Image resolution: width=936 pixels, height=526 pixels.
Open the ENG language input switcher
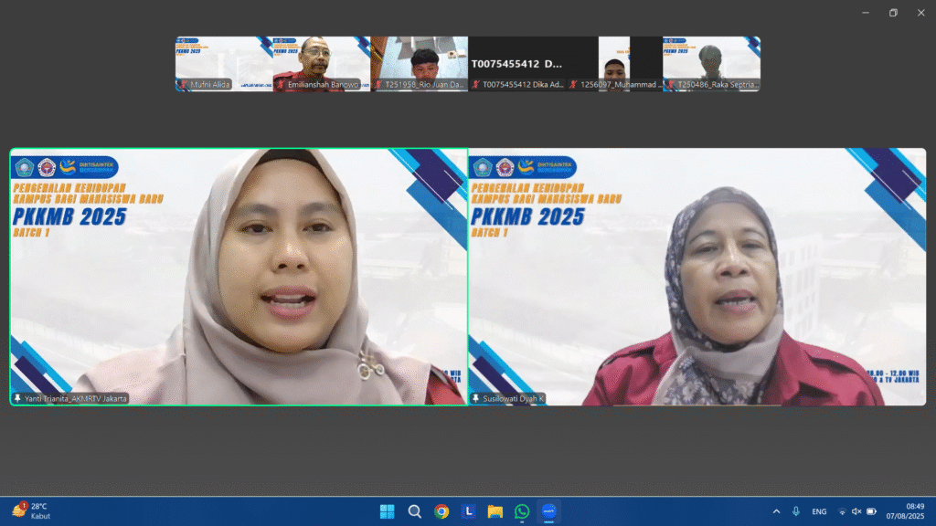point(819,511)
